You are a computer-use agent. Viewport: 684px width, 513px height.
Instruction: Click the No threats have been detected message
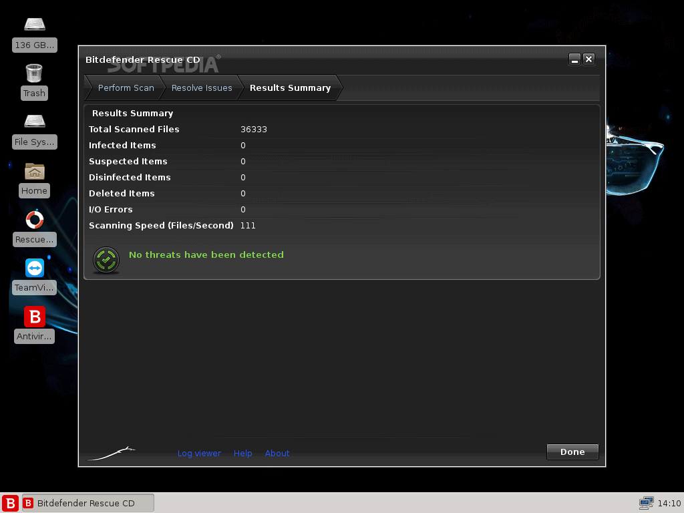click(206, 254)
